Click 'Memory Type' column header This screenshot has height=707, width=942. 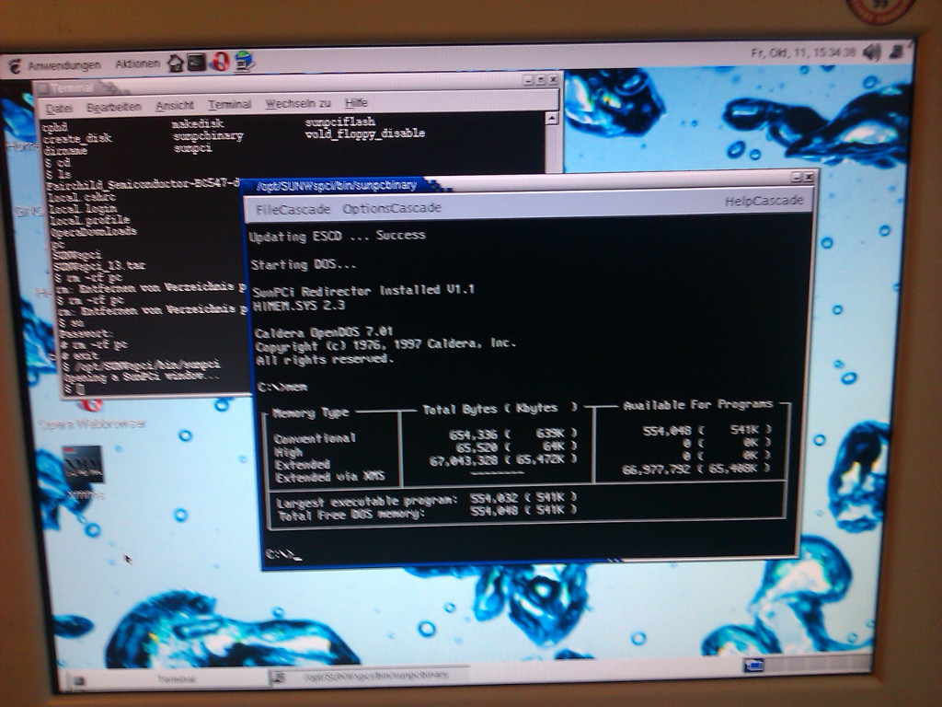[310, 413]
